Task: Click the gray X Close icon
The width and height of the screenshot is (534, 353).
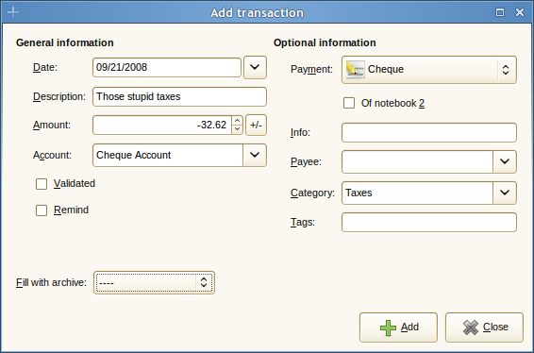Action: 471,328
